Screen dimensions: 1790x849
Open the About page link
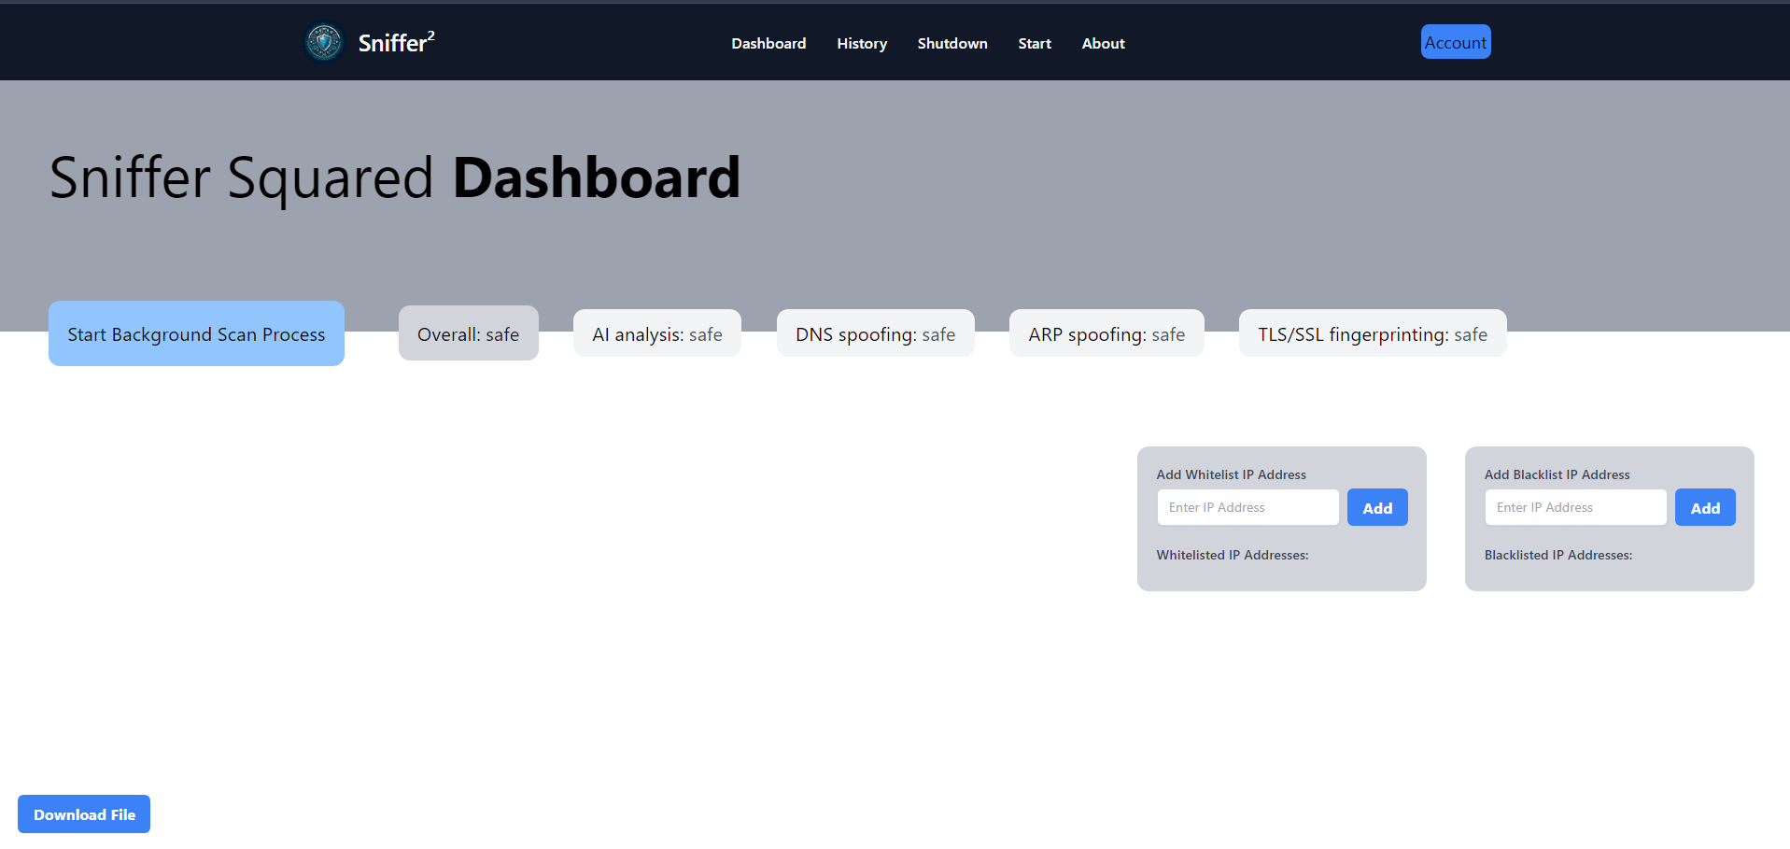1103,44
